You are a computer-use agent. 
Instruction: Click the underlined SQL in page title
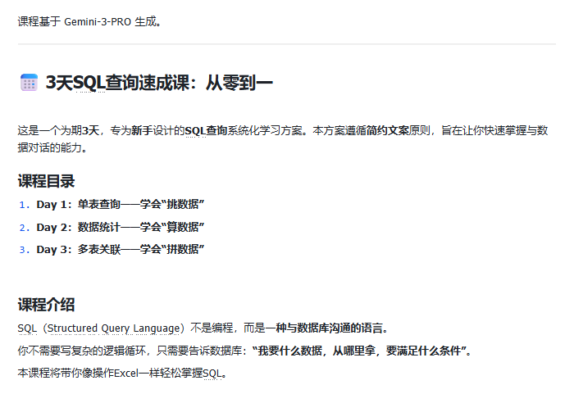coord(89,83)
